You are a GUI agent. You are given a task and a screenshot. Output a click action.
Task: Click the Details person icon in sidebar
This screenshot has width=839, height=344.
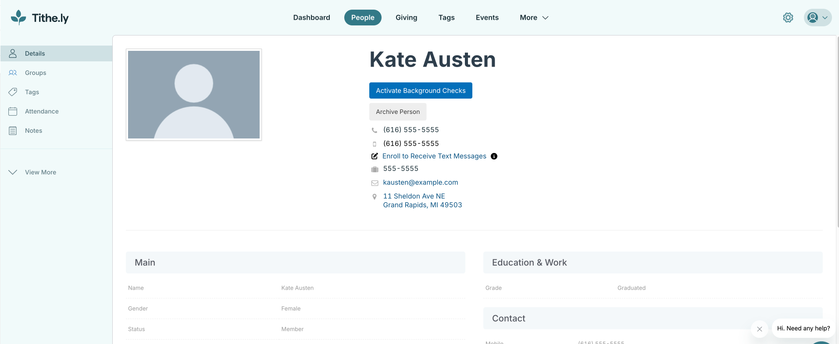(x=13, y=53)
